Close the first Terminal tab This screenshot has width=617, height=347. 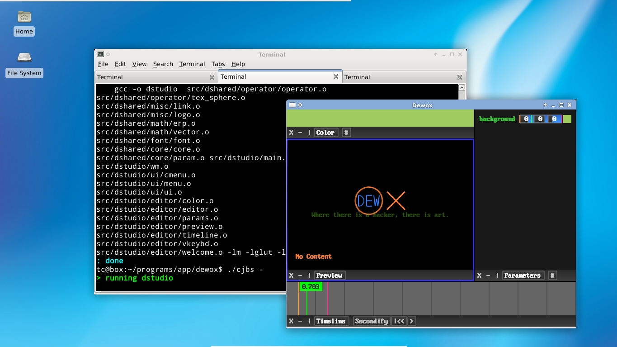coord(212,77)
